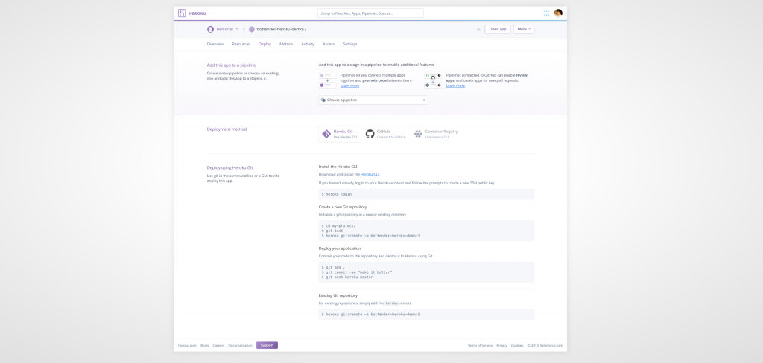This screenshot has height=363, width=763.
Task: Open the Blogs footer link
Action: coord(204,345)
